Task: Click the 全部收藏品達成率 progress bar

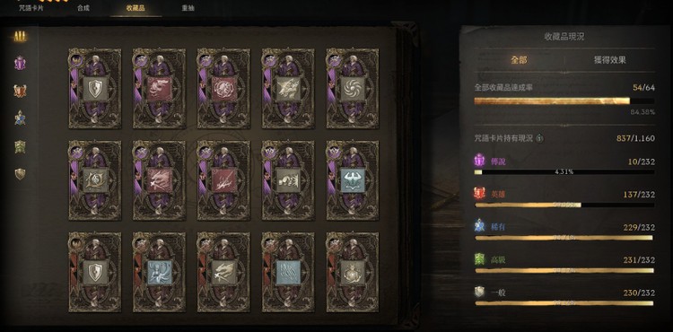Action: click(564, 101)
